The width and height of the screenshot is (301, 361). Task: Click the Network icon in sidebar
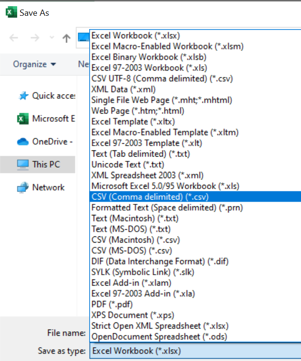(23, 188)
